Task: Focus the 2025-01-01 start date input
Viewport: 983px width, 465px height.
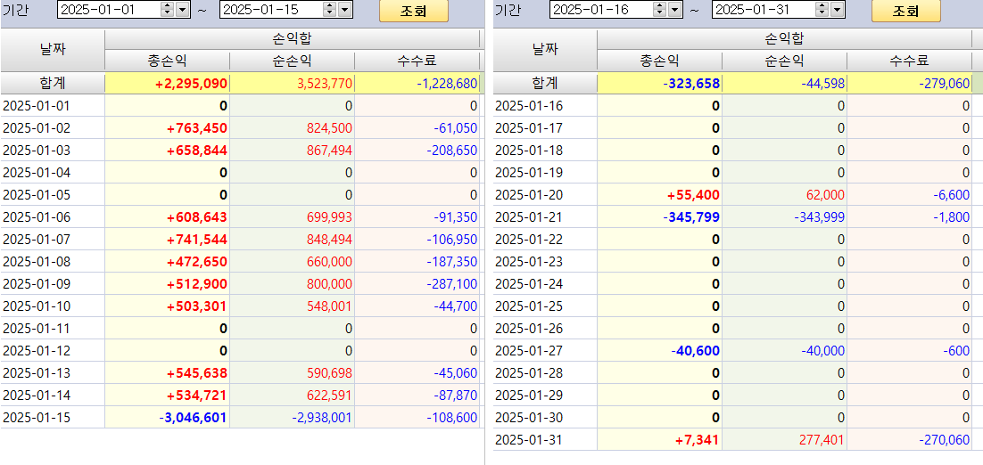Action: click(x=109, y=10)
